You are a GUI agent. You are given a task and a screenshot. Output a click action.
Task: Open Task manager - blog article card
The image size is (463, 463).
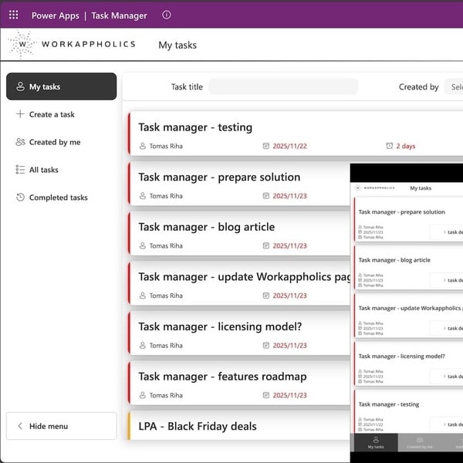click(x=239, y=233)
